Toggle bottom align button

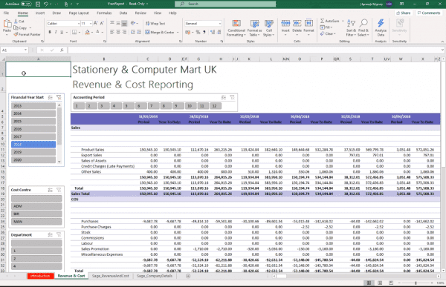point(125,23)
